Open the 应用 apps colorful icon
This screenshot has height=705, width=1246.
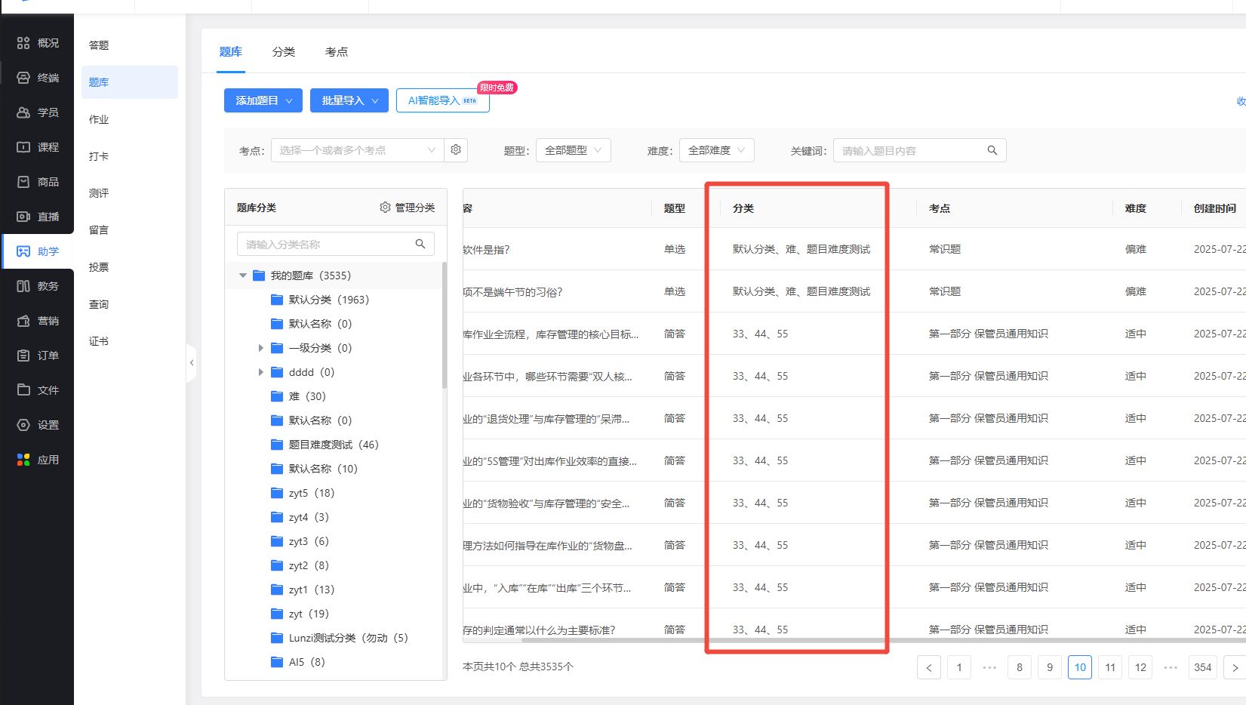tap(23, 460)
